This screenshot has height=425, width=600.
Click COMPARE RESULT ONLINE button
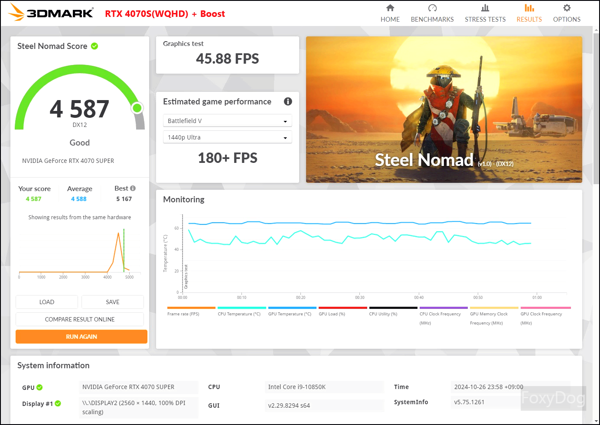[x=80, y=319]
